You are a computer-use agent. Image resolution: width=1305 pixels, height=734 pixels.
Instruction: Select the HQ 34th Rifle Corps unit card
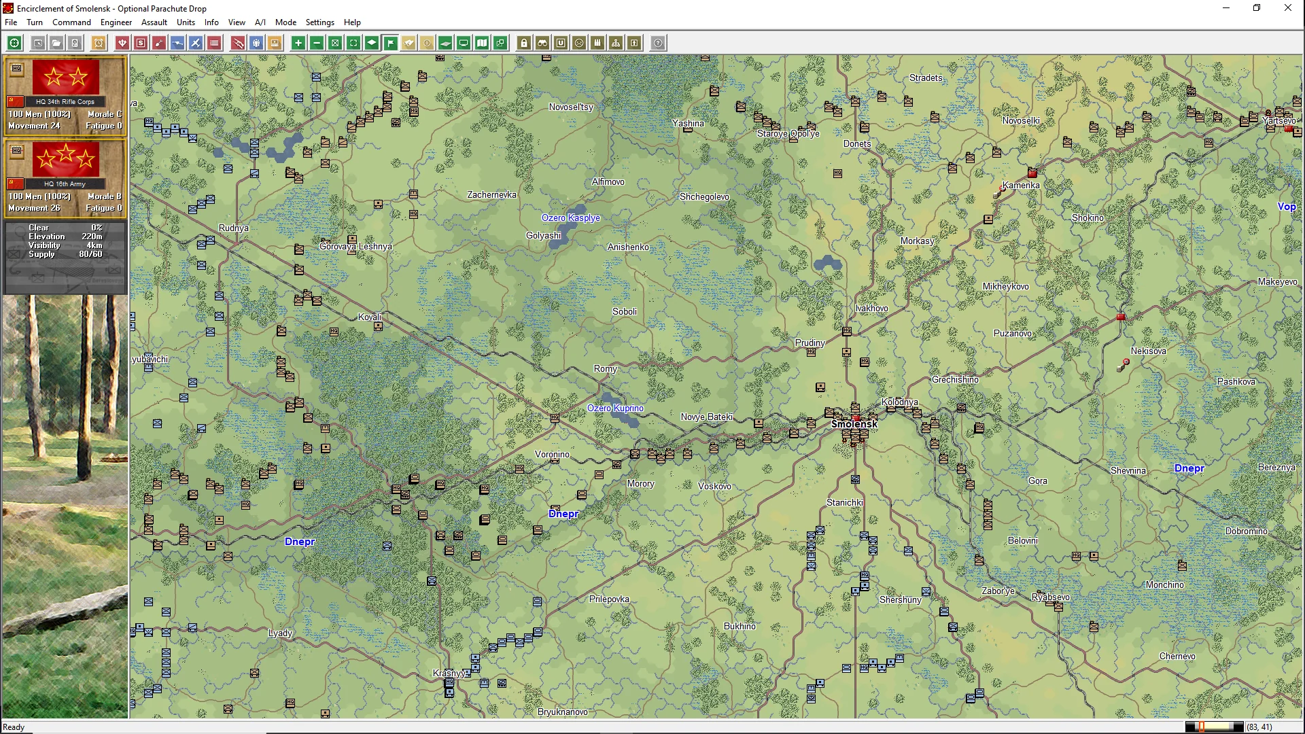coord(65,96)
